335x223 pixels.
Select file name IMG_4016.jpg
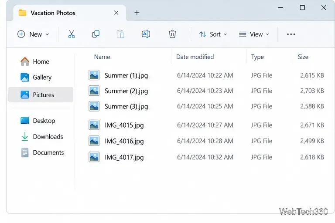(124, 141)
